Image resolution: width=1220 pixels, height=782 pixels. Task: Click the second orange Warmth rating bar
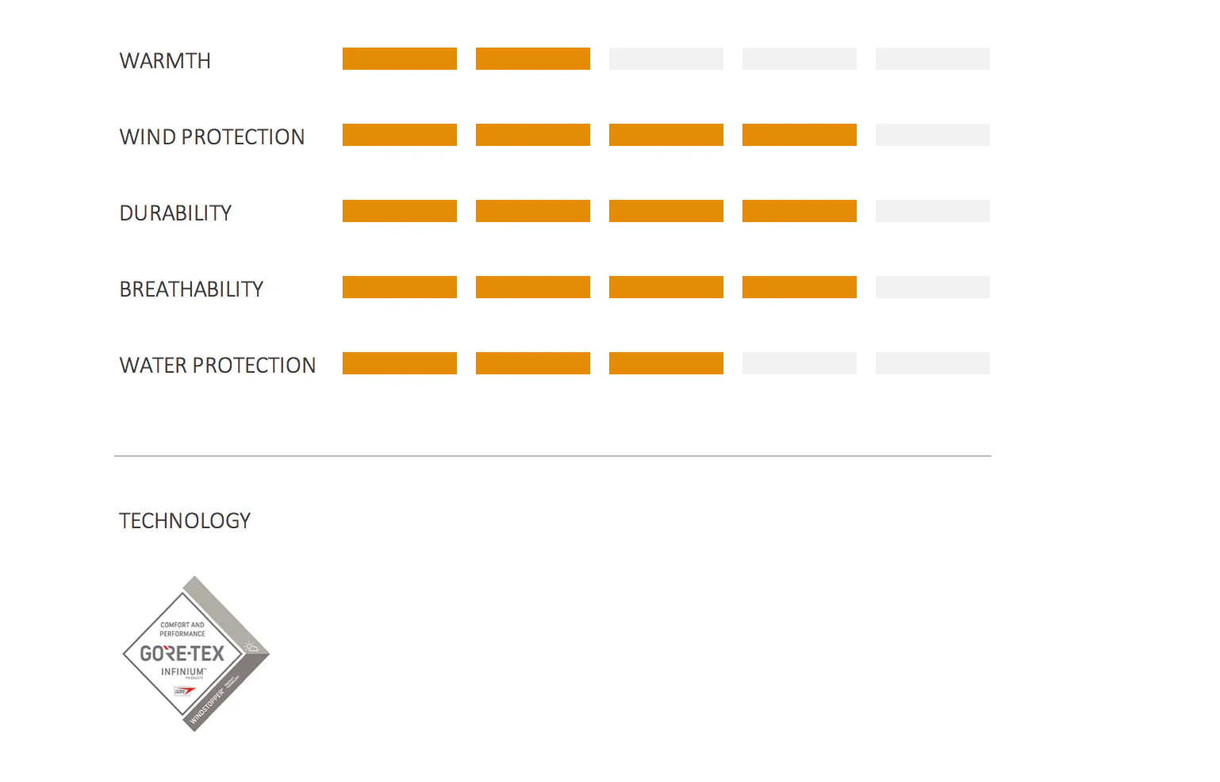(533, 59)
